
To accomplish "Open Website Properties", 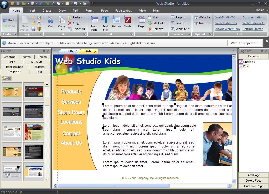I will click(x=245, y=43).
